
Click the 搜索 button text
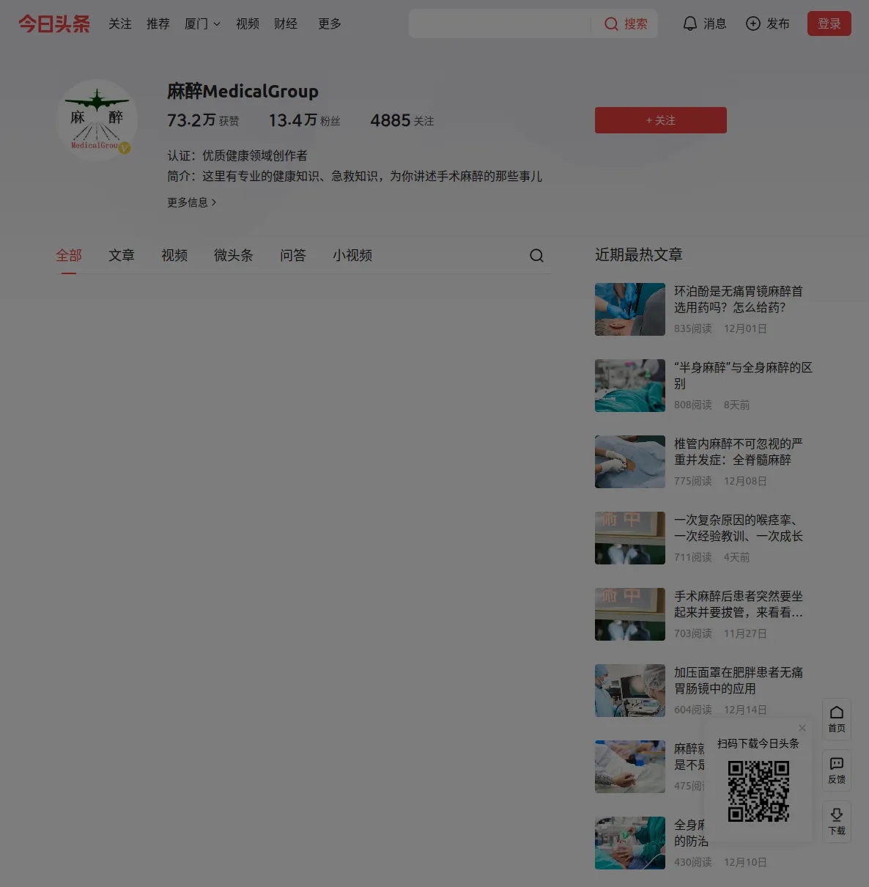(636, 24)
